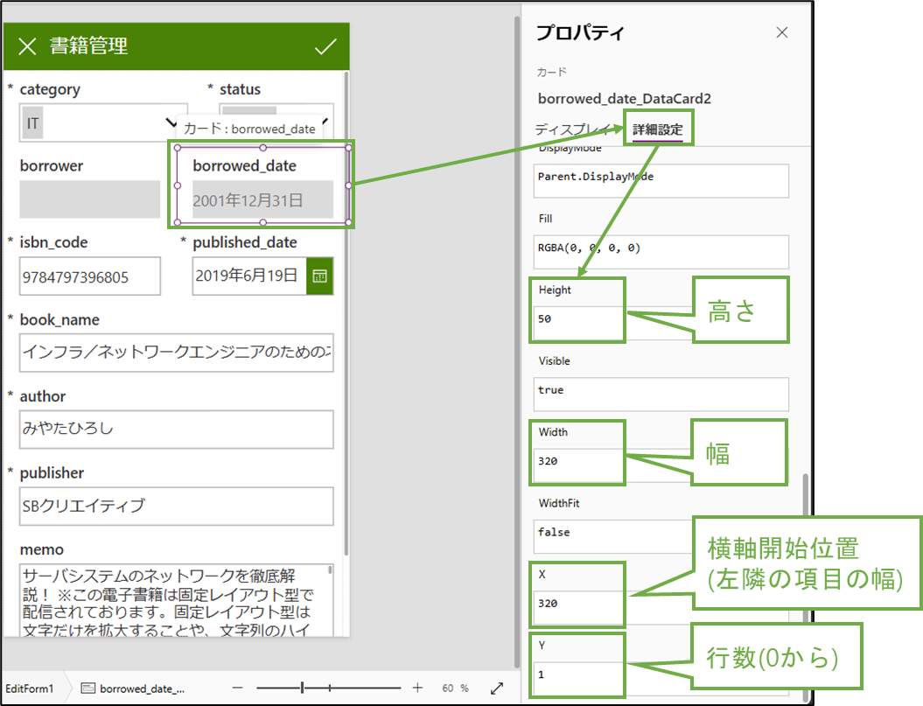Click the 60 % zoom percentage text
923x706 pixels.
pos(455,689)
